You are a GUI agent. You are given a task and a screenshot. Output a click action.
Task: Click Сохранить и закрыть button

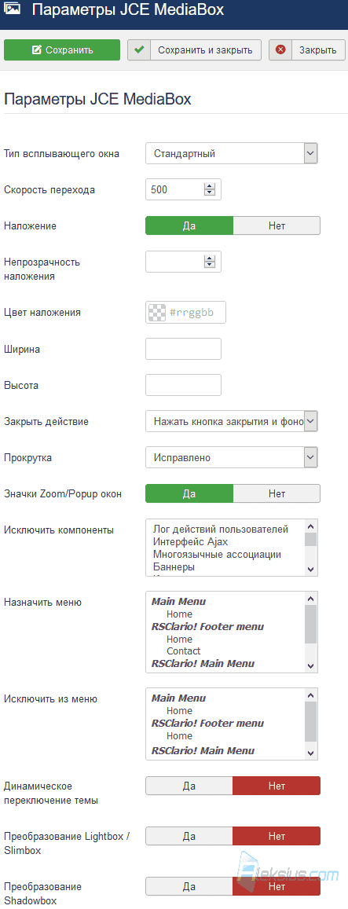coord(194,49)
